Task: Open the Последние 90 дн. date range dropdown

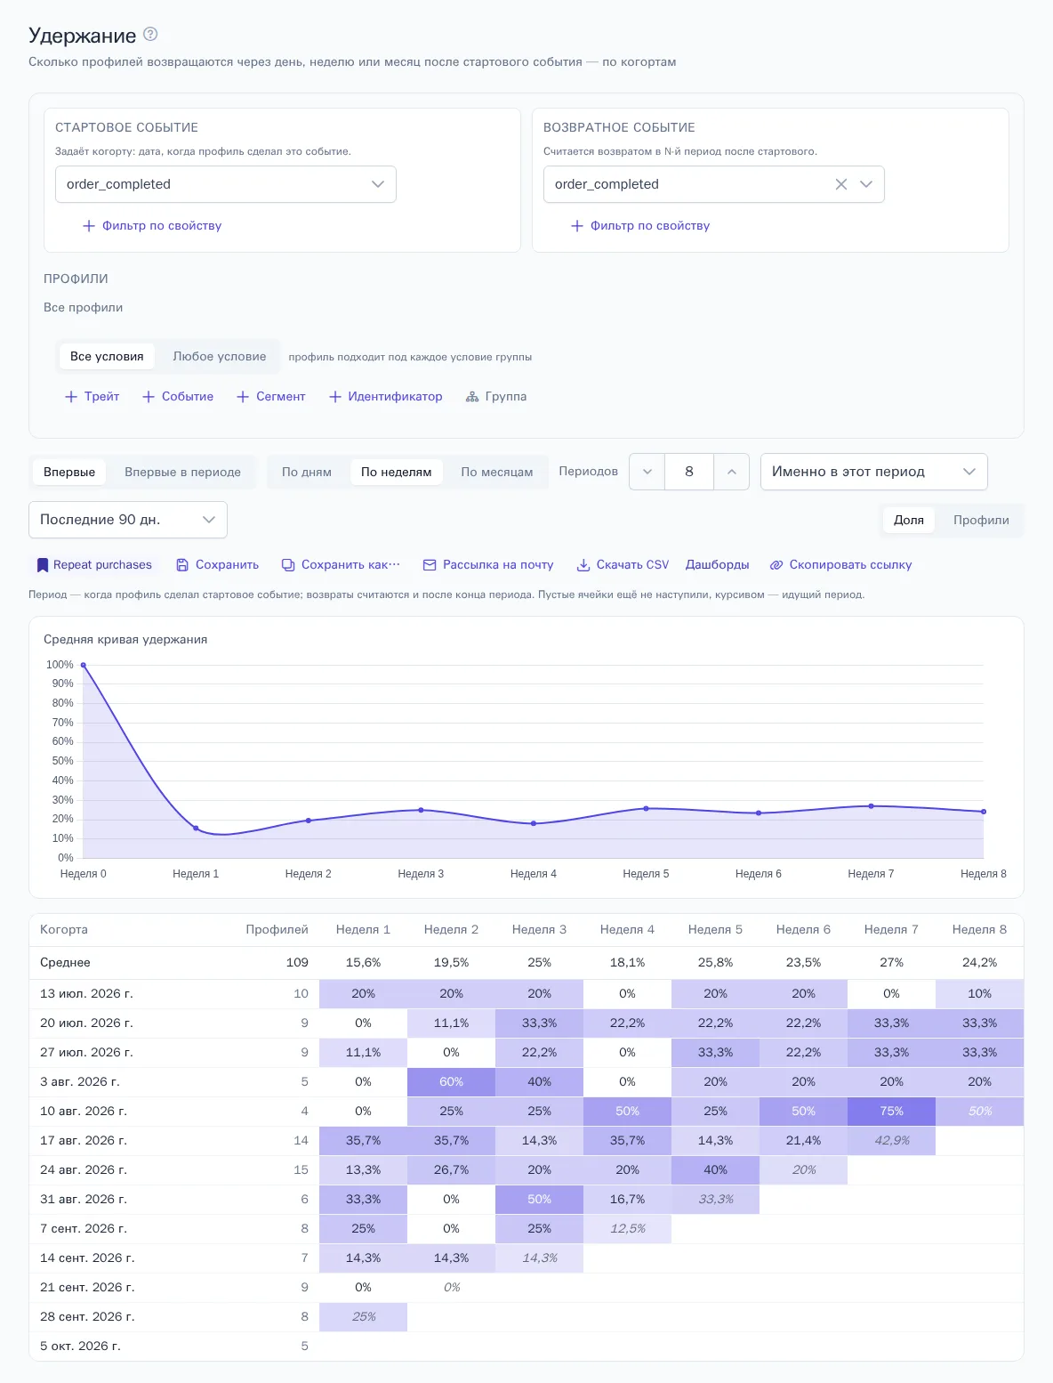Action: click(128, 520)
